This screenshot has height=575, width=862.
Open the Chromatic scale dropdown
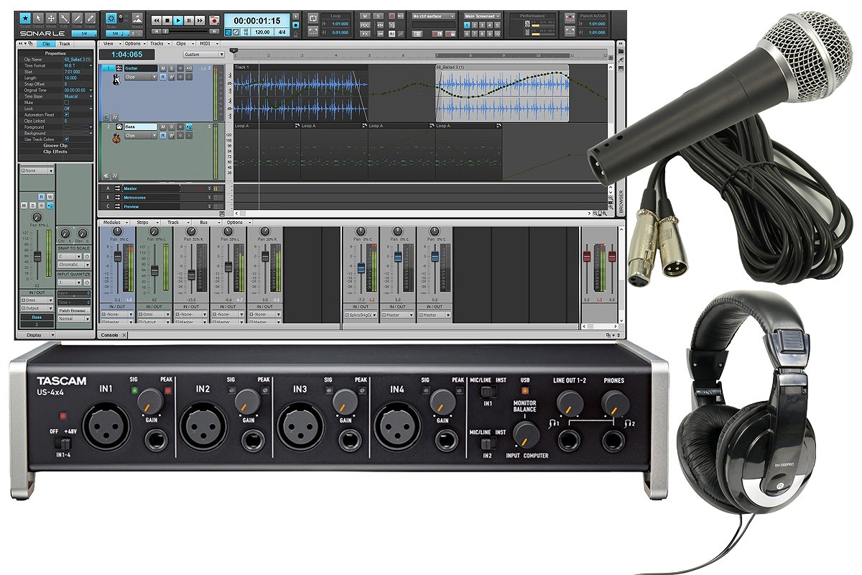(74, 264)
